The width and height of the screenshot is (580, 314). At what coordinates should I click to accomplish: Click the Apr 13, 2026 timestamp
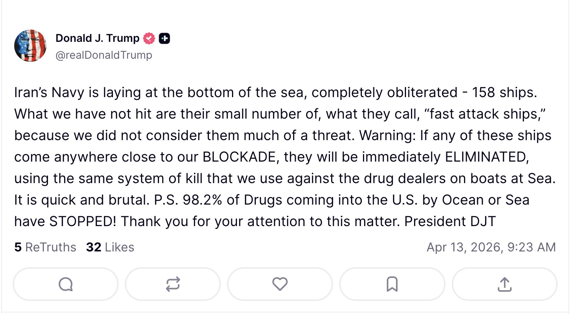click(x=491, y=247)
